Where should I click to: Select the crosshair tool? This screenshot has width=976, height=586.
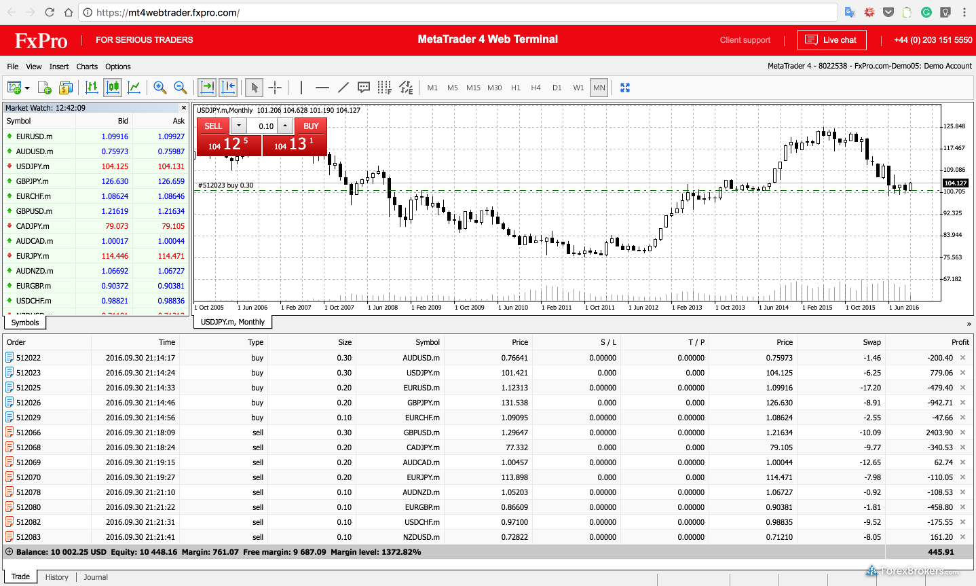[275, 88]
